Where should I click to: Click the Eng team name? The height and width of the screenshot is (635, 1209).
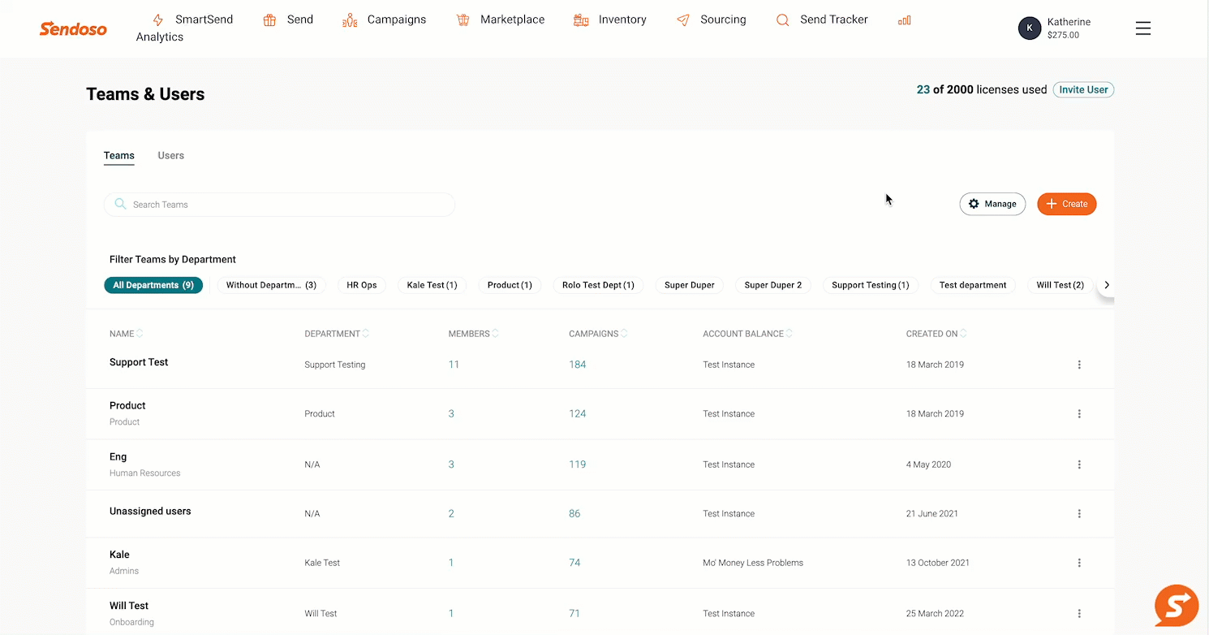[x=118, y=457]
